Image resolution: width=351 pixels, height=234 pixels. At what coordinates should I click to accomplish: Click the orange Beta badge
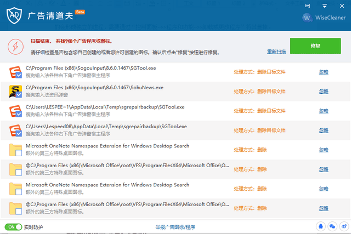pos(80,12)
